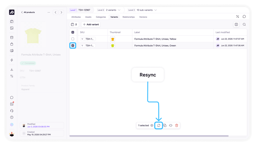Open the storefront icon in sidebar
Viewport: 256px width, 146px height.
coord(12,37)
